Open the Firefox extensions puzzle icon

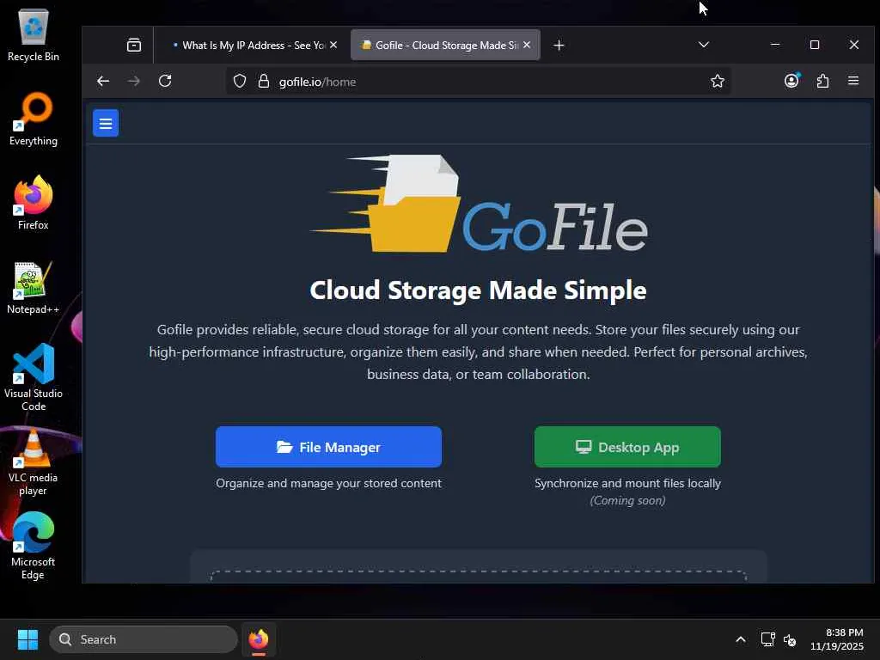822,82
